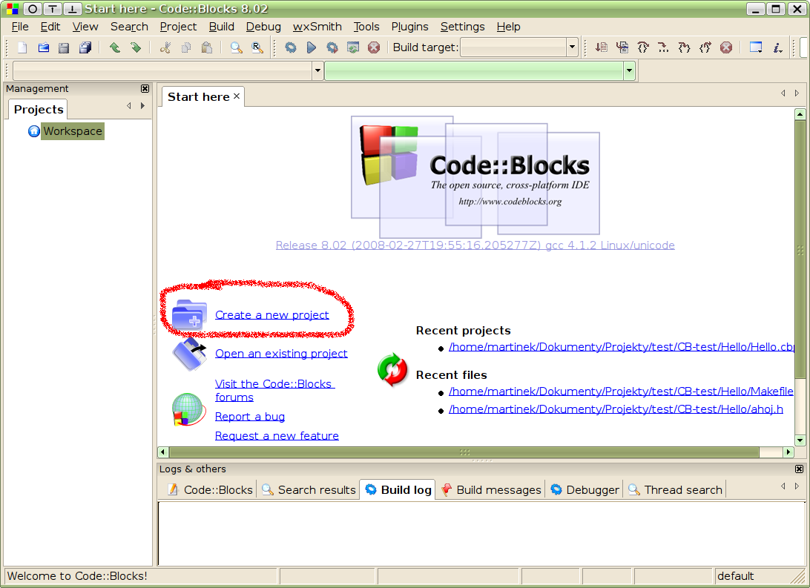The height and width of the screenshot is (588, 810).
Task: Click the Open an existing project icon
Action: click(189, 354)
